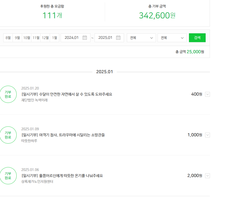238x200 pixels.
Task: Select the 9월 month filter
Action: 17,38
